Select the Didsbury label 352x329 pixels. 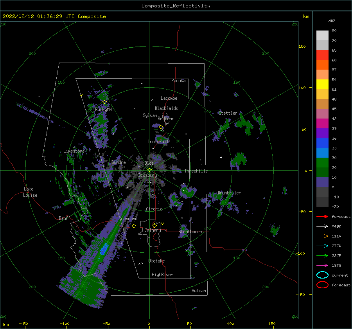click(147, 175)
